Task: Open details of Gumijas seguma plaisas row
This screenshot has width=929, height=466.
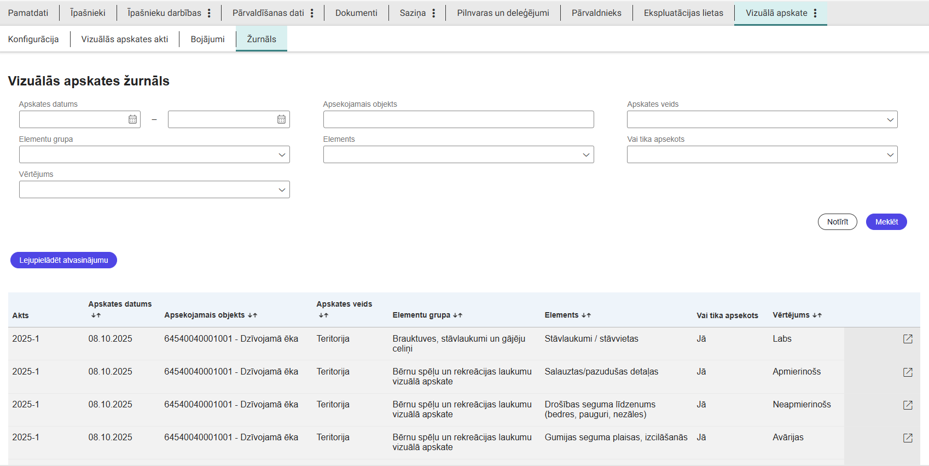Action: [x=908, y=438]
